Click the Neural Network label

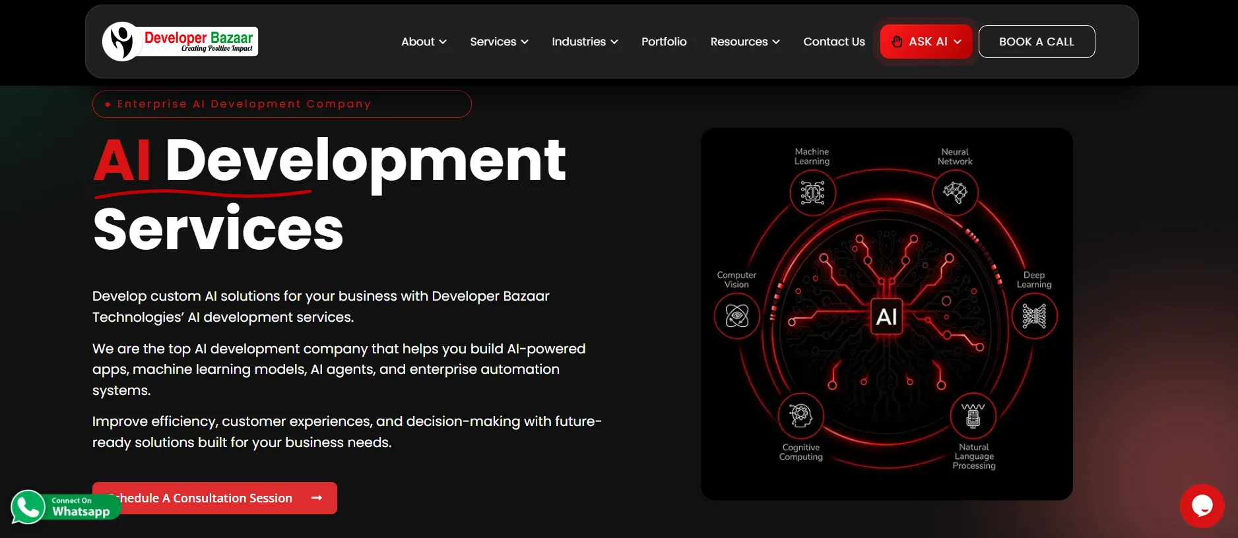pyautogui.click(x=955, y=156)
